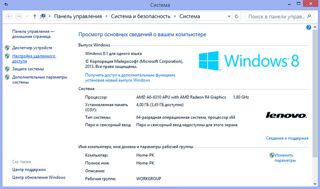This screenshot has height=189, width=320.
Task: Focus the Поиск в панели управления field
Action: click(x=275, y=16)
